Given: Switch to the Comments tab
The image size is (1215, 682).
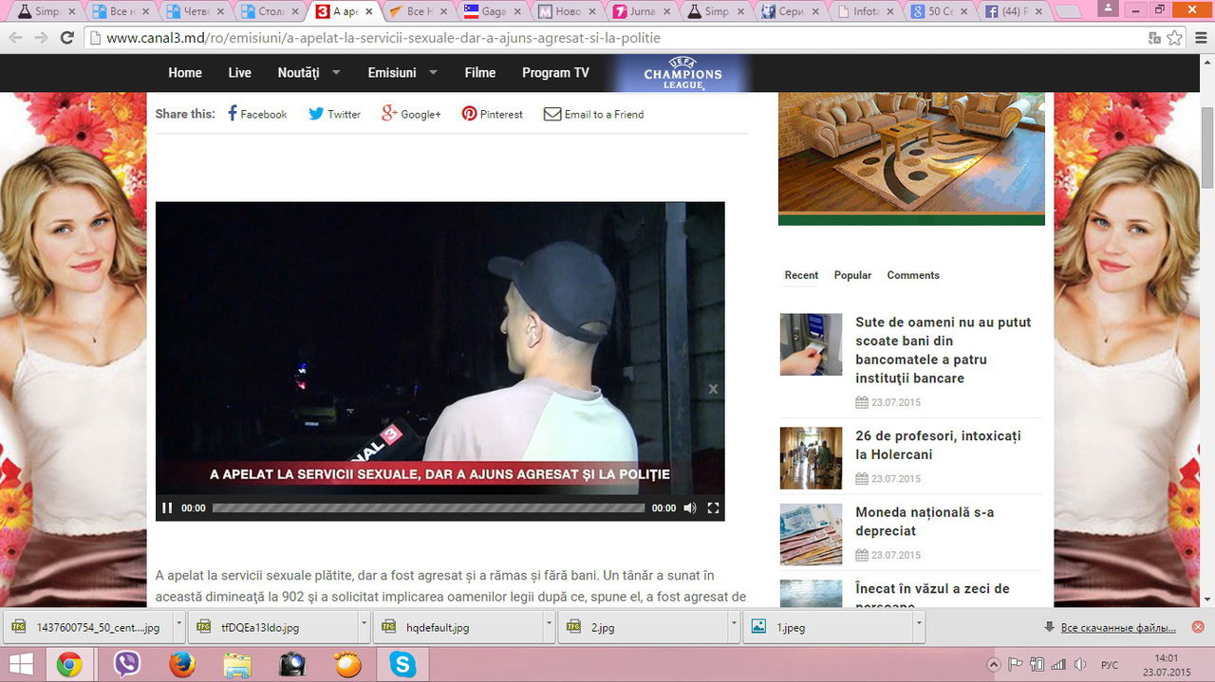Looking at the screenshot, I should pos(913,275).
